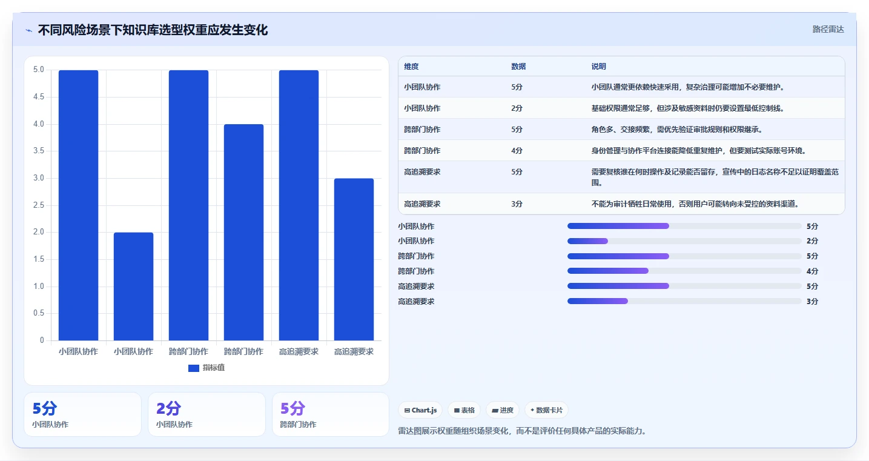This screenshot has height=461, width=869.
Task: Open the 2分 小团队协作 data card
Action: [x=207, y=414]
